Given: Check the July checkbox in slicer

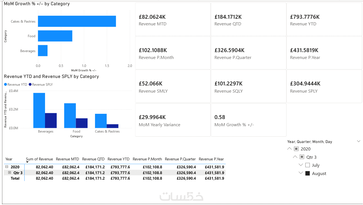Looking at the screenshot, I should (x=307, y=165).
